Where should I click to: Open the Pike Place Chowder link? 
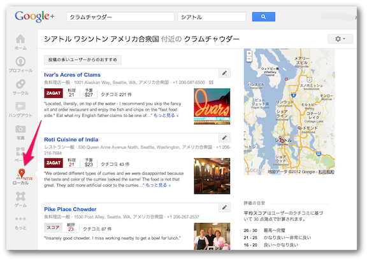[x=70, y=209]
